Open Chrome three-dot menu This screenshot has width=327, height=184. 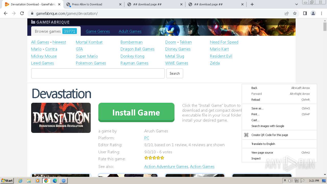321,13
